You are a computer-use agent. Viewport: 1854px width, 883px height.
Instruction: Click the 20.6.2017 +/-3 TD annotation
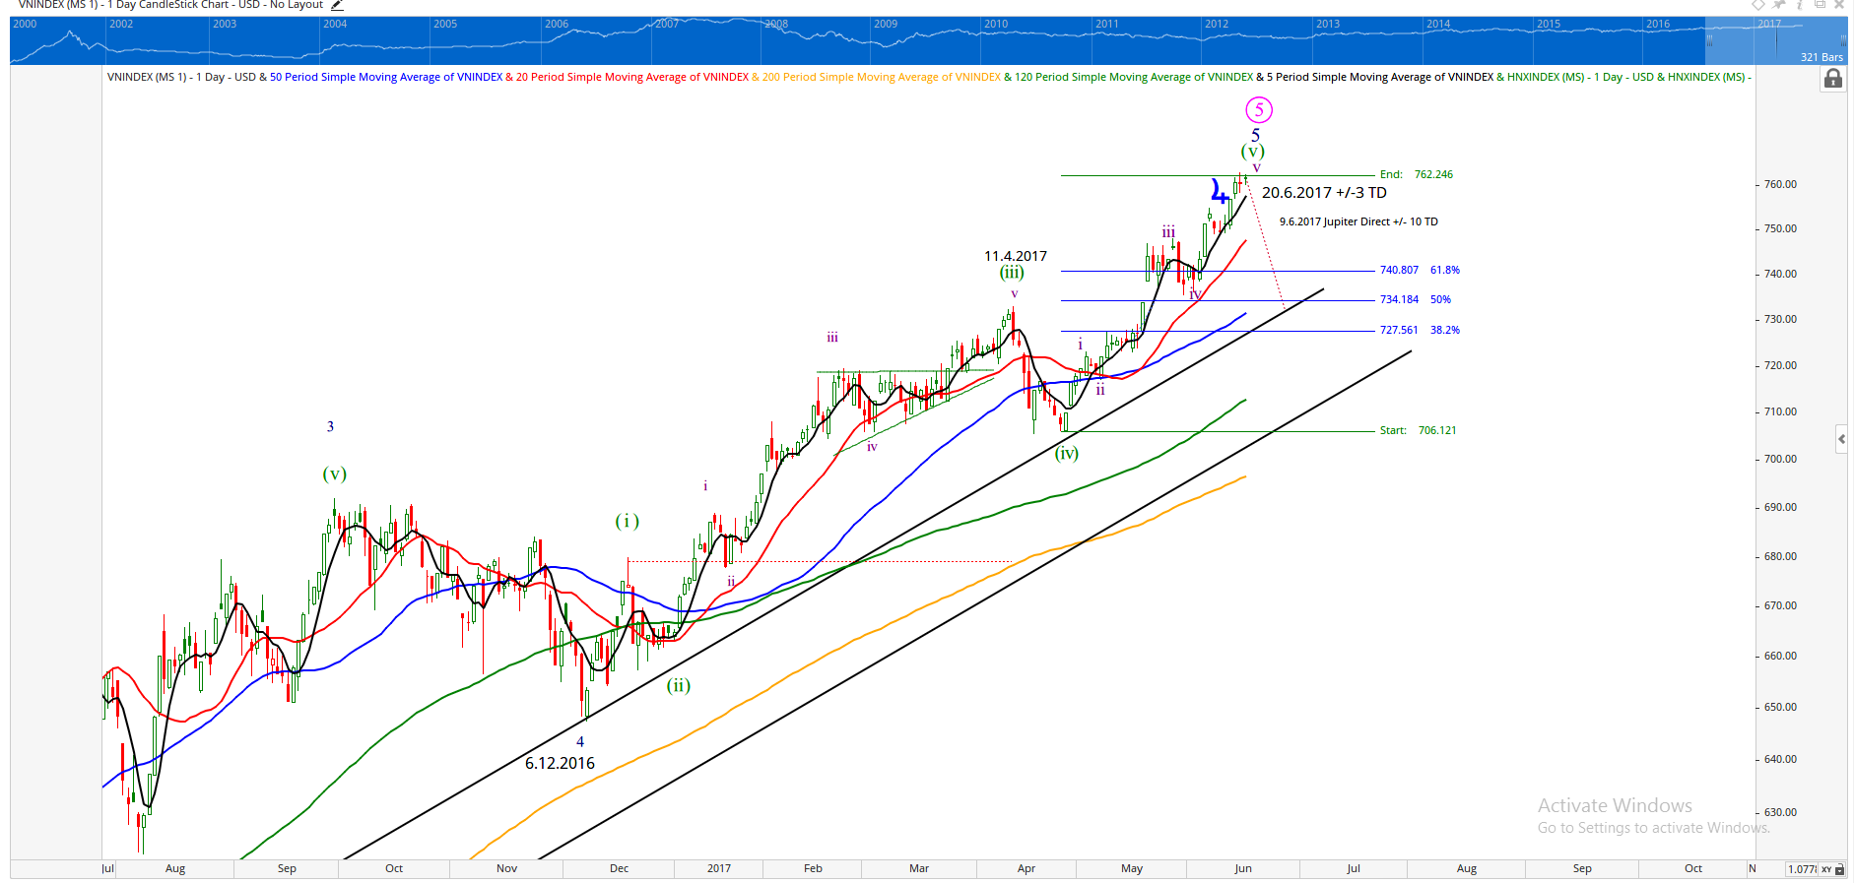1323,193
